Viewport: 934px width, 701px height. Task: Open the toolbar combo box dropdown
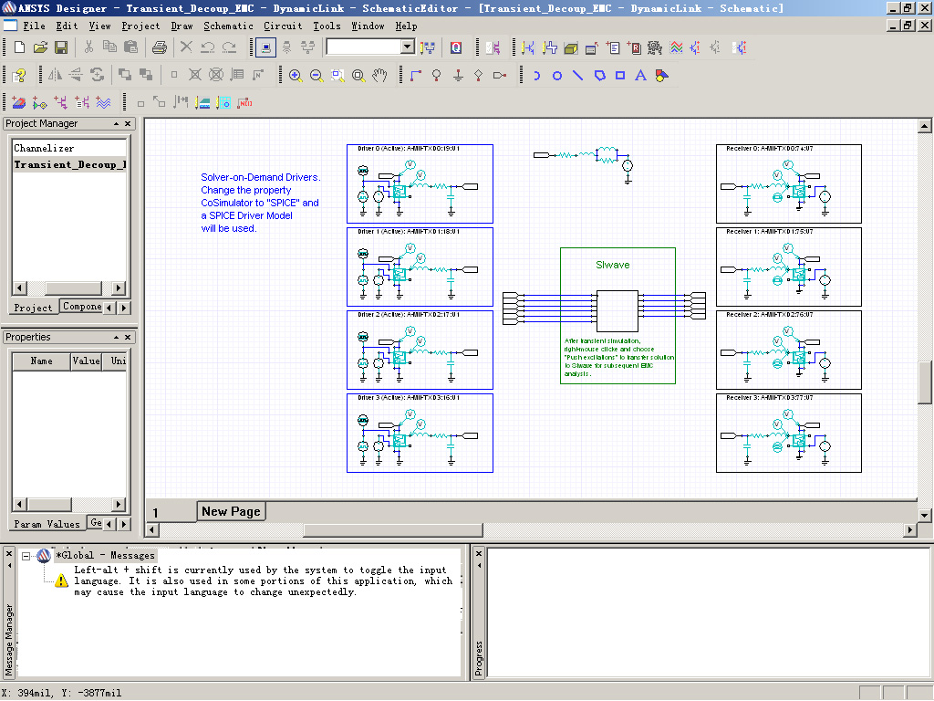(408, 47)
